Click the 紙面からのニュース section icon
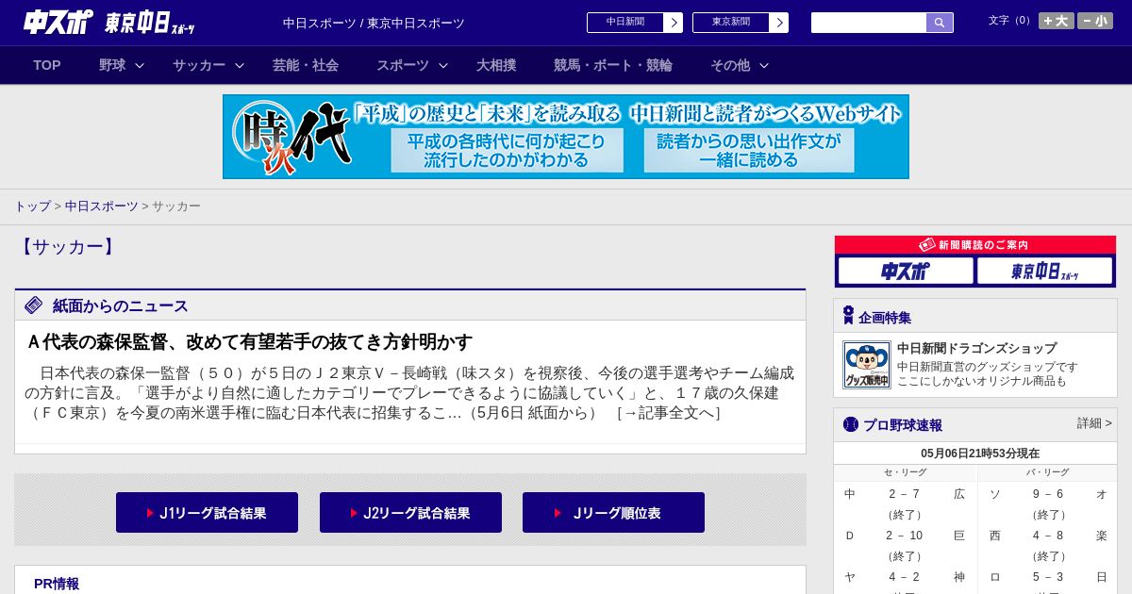This screenshot has height=594, width=1132. click(34, 305)
